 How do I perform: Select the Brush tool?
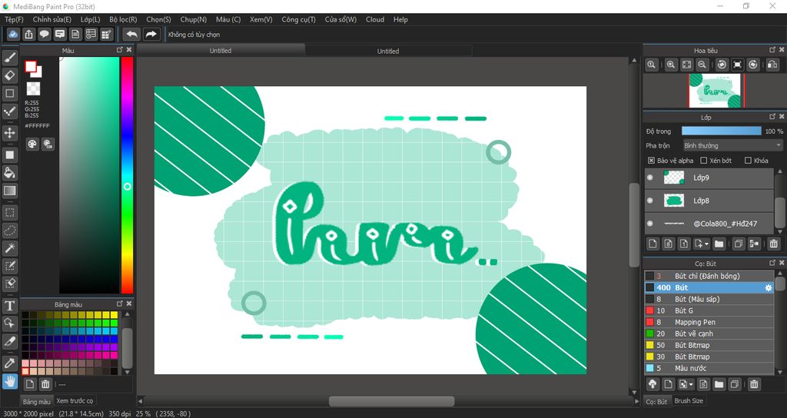pyautogui.click(x=9, y=58)
